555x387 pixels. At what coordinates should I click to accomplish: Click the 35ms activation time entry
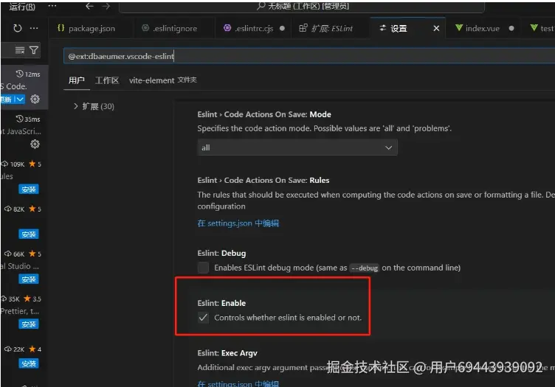point(28,119)
